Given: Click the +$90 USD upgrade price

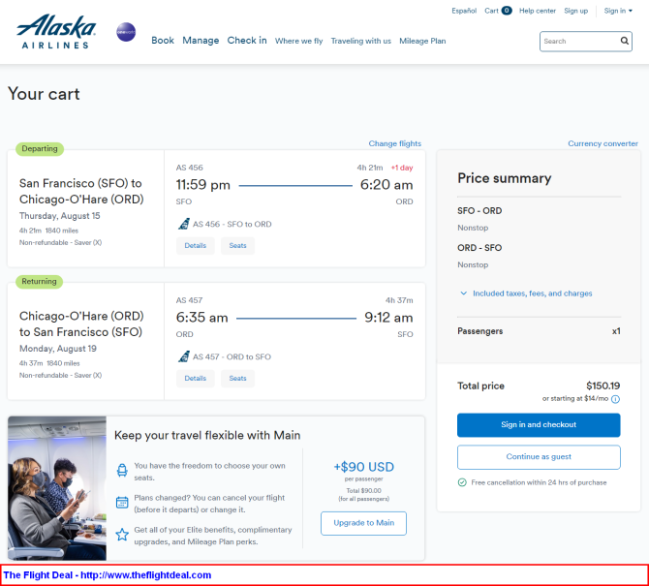Looking at the screenshot, I should pyautogui.click(x=363, y=467).
